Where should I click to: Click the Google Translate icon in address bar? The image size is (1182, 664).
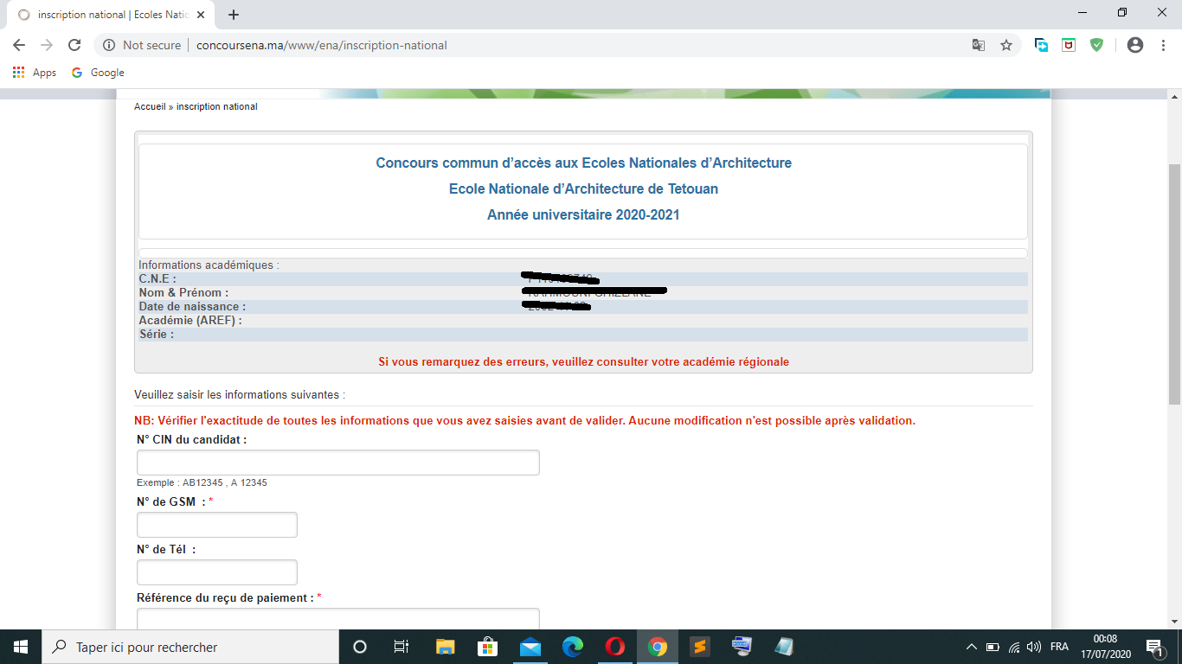click(979, 45)
